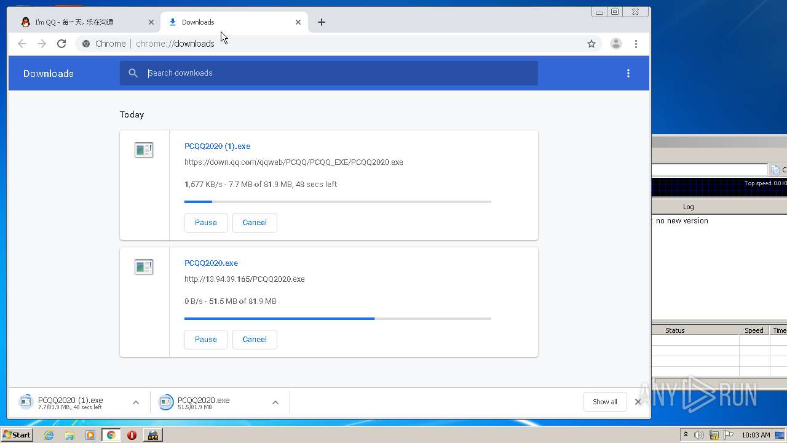Viewport: 787px width, 443px height.
Task: Open the Chrome three-dot menu
Action: point(636,44)
